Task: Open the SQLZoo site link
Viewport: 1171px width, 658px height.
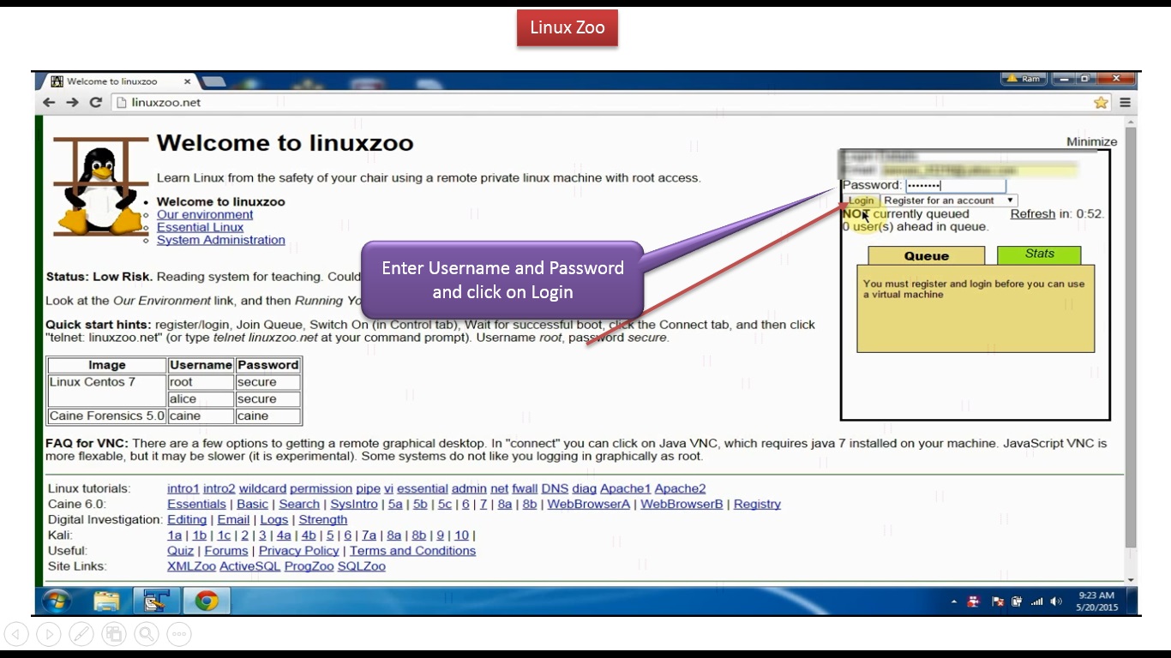Action: [361, 566]
